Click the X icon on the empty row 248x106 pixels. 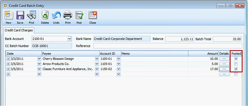pyautogui.click(x=8, y=74)
